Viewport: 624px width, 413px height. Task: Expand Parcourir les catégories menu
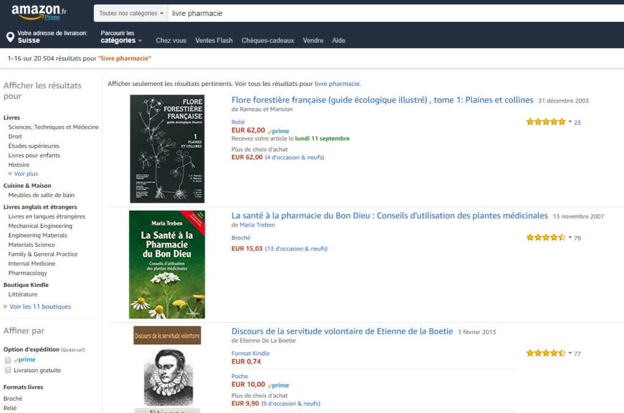[x=121, y=37]
